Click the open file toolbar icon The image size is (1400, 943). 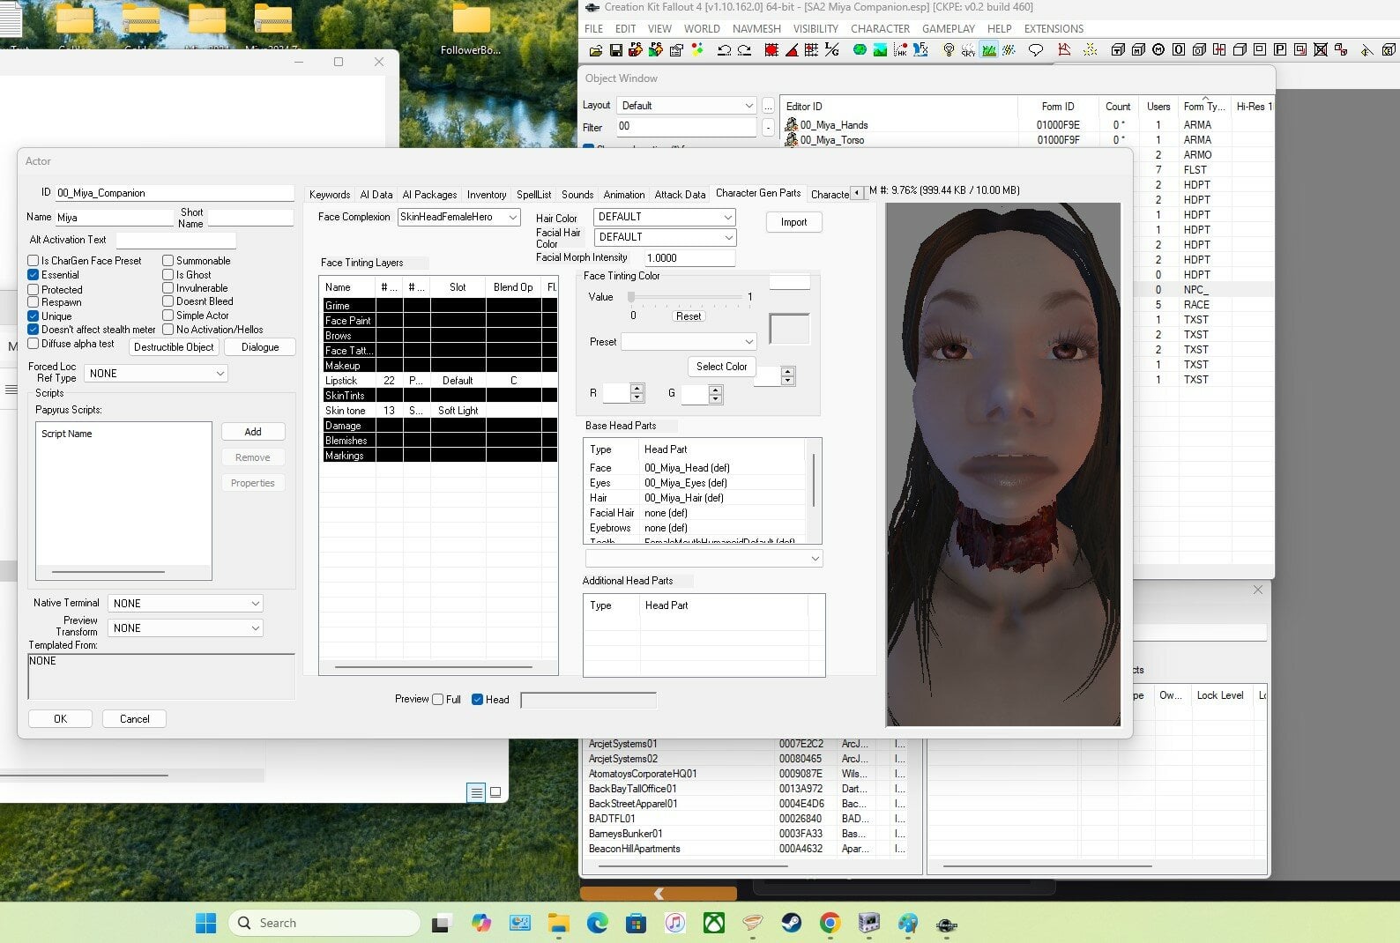click(x=596, y=50)
